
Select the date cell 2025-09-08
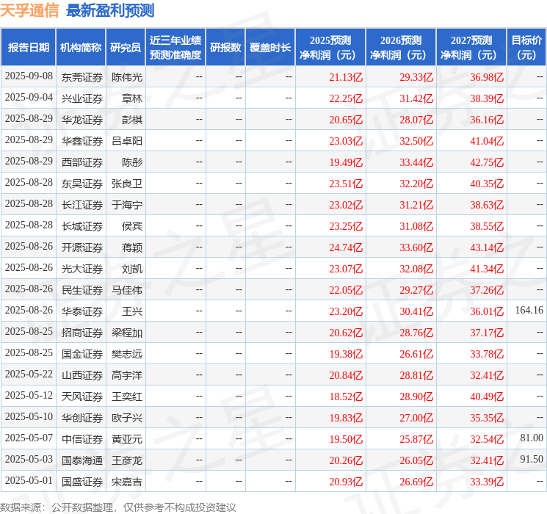(x=29, y=76)
